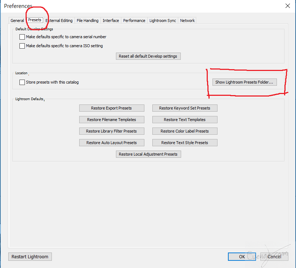
Task: Click Restore Filename Templates
Action: 112,120
